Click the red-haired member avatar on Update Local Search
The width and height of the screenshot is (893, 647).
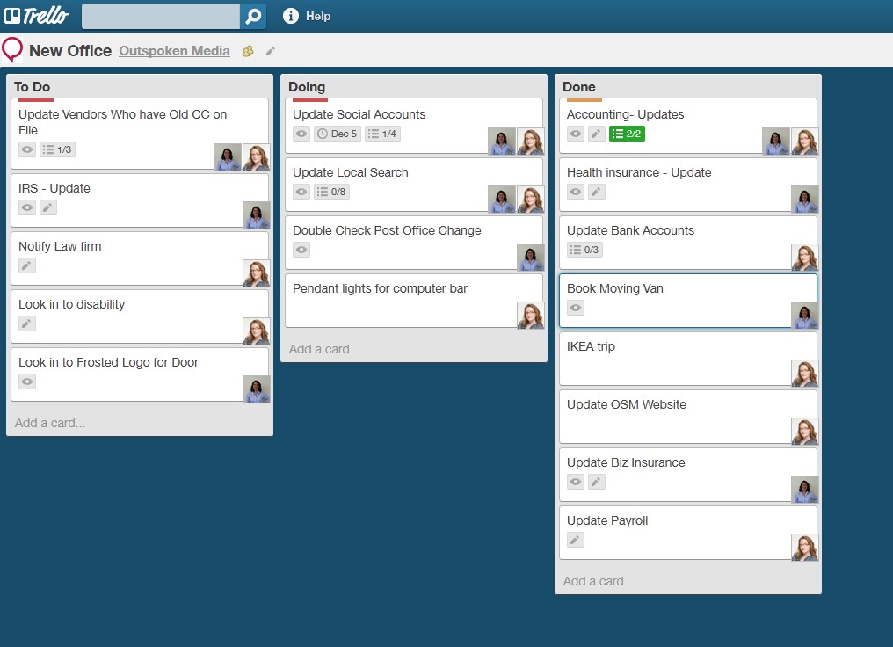click(530, 200)
